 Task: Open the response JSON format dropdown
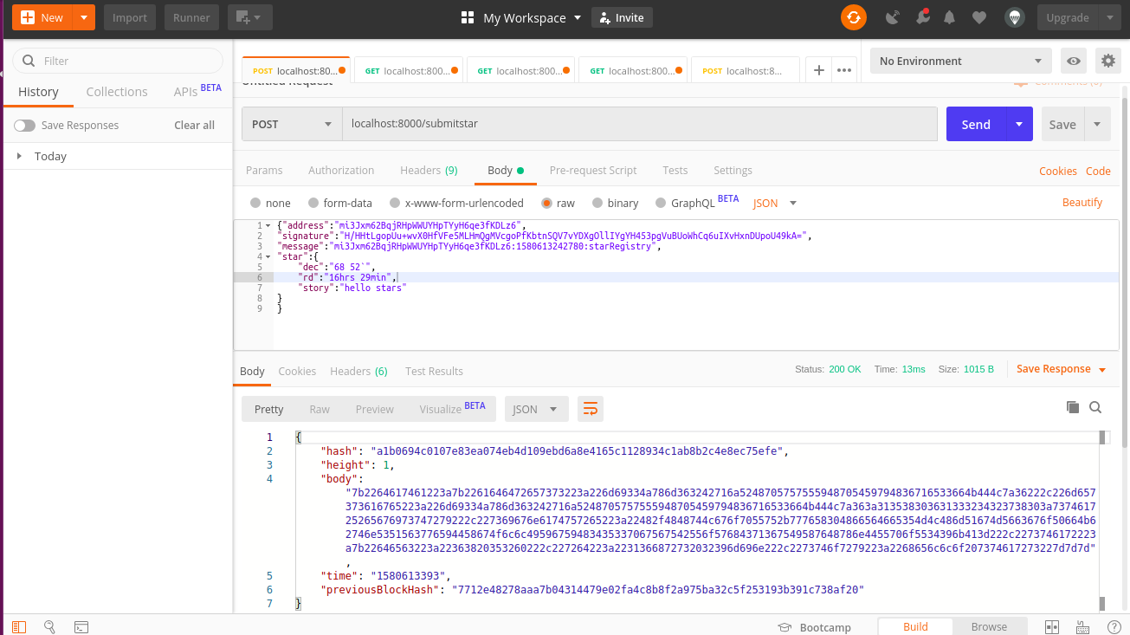[x=537, y=409]
